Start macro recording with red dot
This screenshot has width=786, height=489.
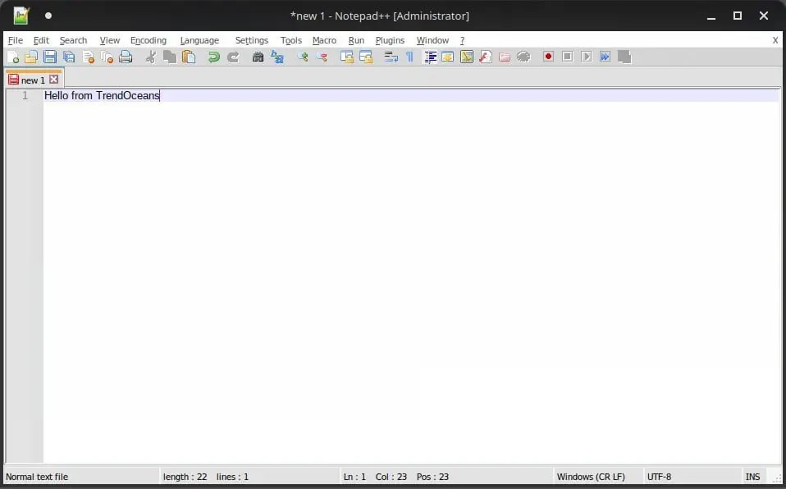548,57
